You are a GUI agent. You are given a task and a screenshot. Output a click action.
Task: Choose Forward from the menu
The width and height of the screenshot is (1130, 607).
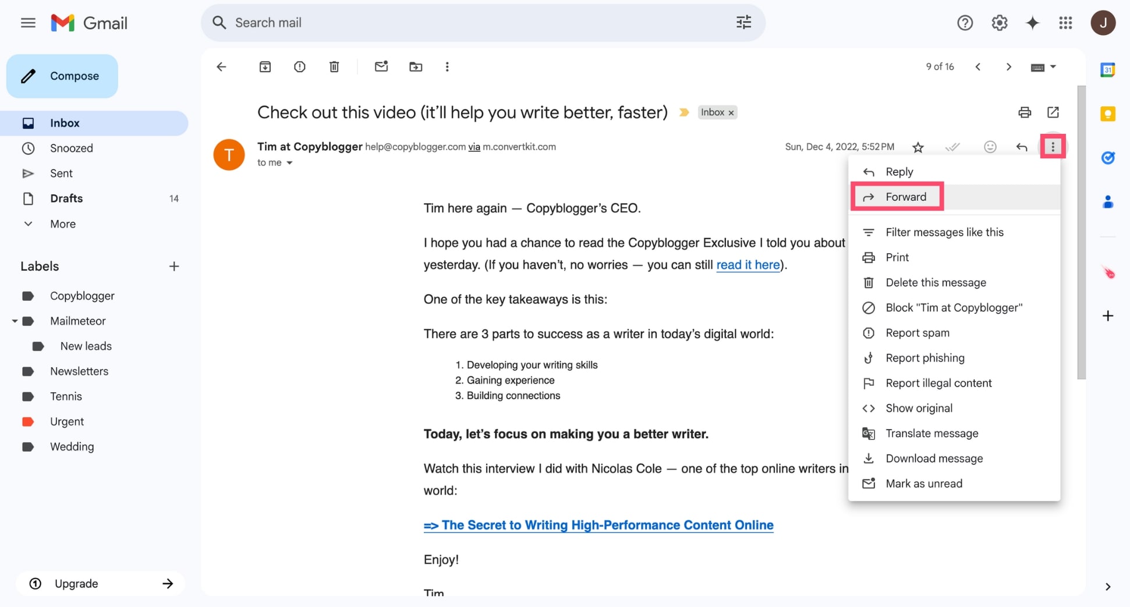click(954, 197)
